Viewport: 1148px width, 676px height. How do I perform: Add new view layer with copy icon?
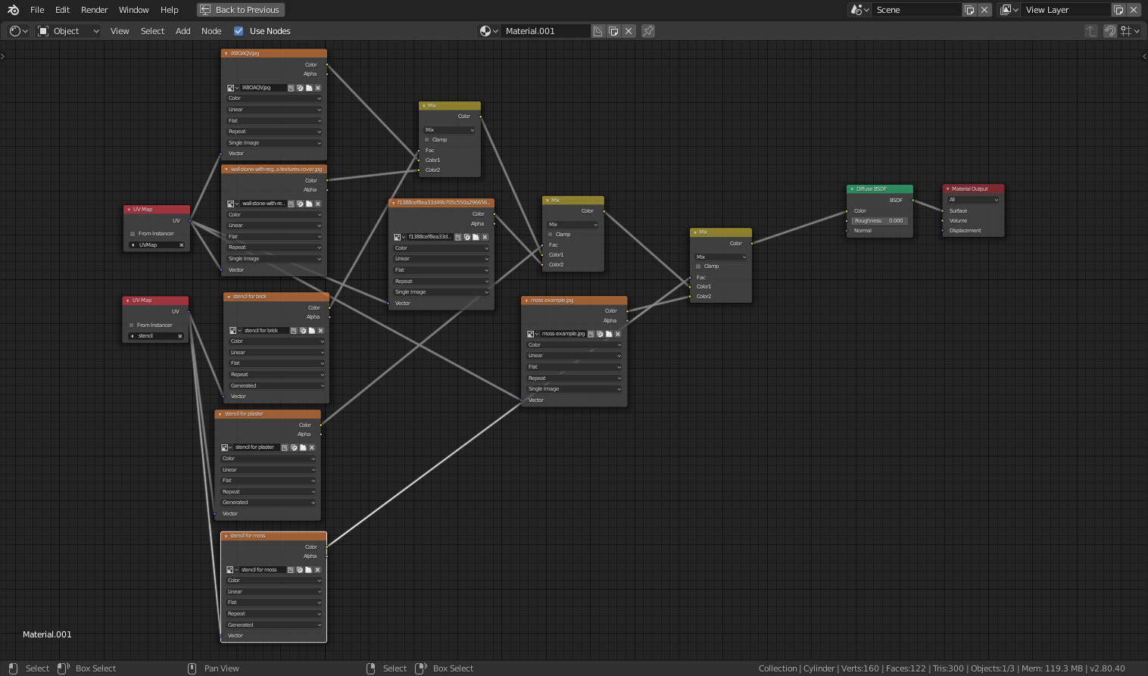pos(1118,10)
